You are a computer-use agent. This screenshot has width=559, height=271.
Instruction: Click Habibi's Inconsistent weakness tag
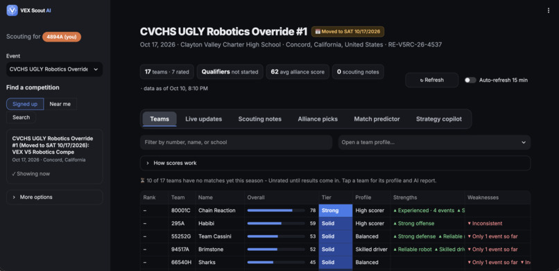click(485, 223)
